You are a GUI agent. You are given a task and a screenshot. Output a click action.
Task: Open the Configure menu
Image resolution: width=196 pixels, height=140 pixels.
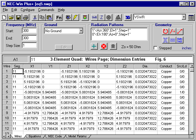pyautogui.click(x=28, y=10)
